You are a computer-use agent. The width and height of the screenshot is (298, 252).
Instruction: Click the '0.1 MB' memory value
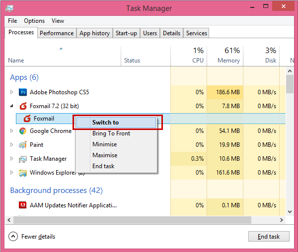pyautogui.click(x=231, y=205)
